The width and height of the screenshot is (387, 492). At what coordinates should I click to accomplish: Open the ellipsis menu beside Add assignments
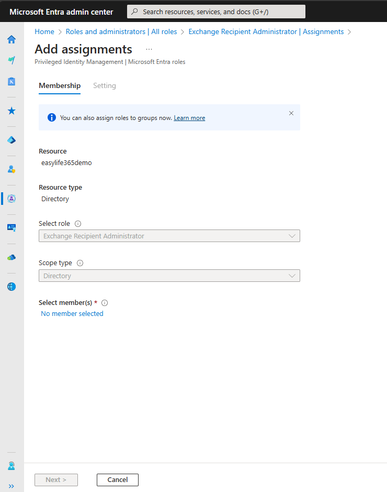[x=149, y=49]
